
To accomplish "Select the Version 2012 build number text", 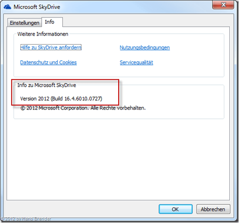I will tap(61, 99).
